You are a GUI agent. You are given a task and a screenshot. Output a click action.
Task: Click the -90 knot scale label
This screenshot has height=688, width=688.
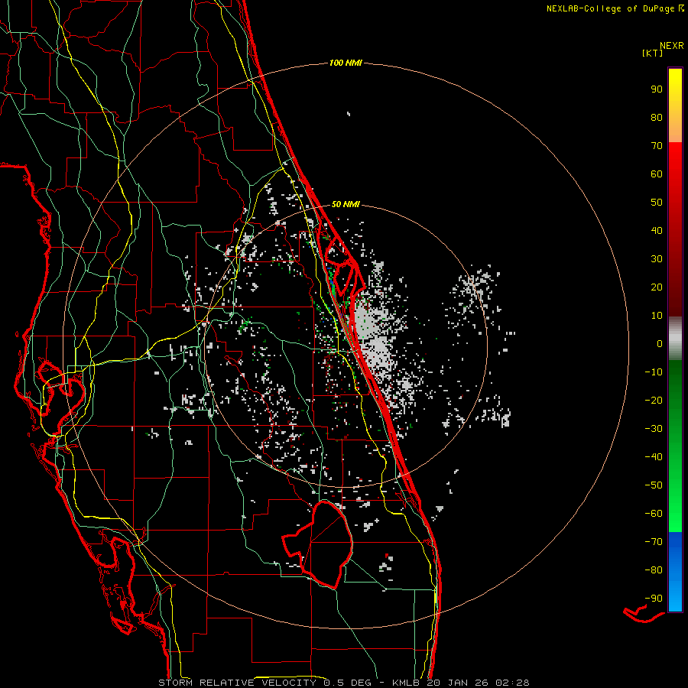tap(654, 599)
